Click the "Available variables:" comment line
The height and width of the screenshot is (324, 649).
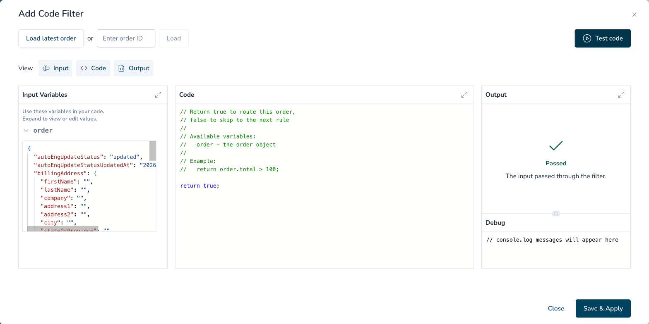click(x=218, y=136)
